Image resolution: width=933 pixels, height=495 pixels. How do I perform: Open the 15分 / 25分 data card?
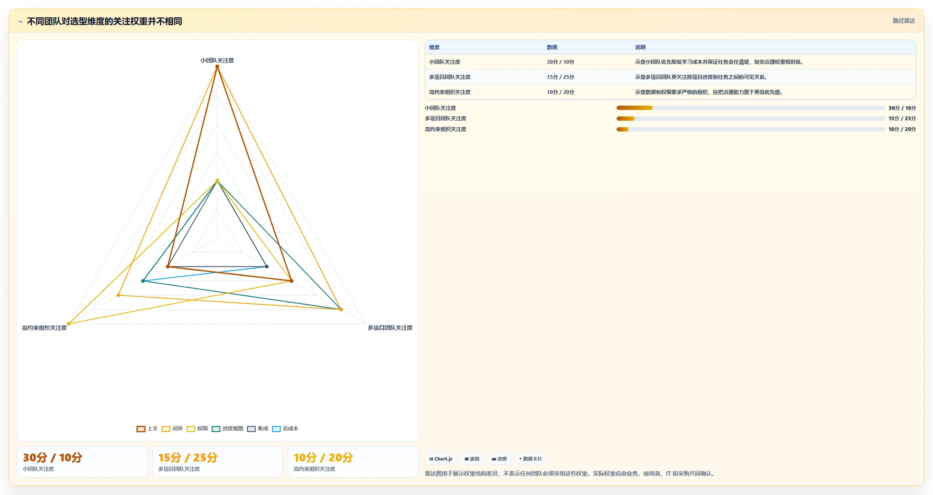(x=218, y=462)
